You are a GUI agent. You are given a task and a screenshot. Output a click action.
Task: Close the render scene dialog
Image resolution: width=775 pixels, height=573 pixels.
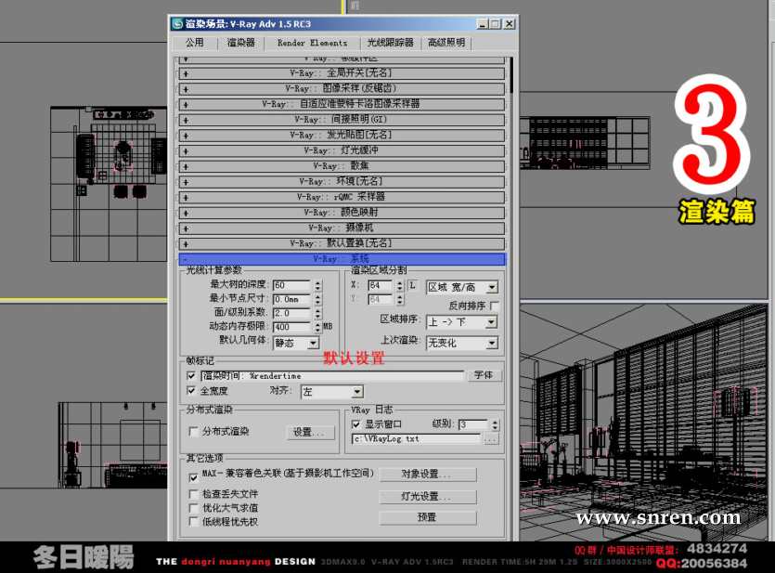click(510, 24)
